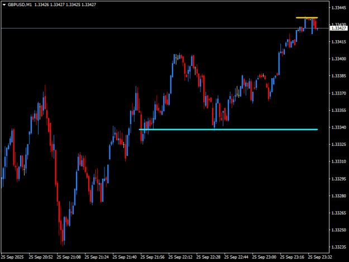This screenshot has width=349, height=262.
Task: Click the 25 Sep 22:12 time label
Action: pyautogui.click(x=180, y=257)
